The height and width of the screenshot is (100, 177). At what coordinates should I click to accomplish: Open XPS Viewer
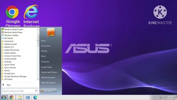pos(7,38)
